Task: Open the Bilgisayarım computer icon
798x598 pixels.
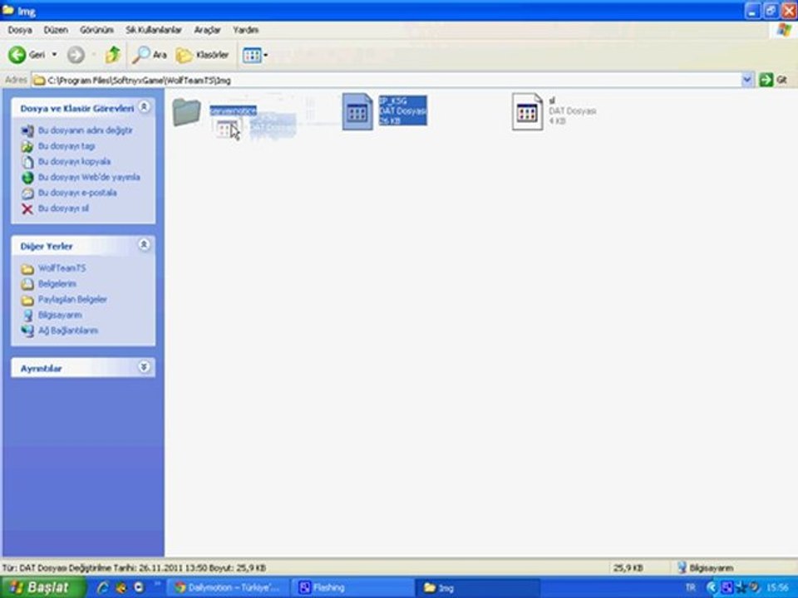Action: pos(27,316)
